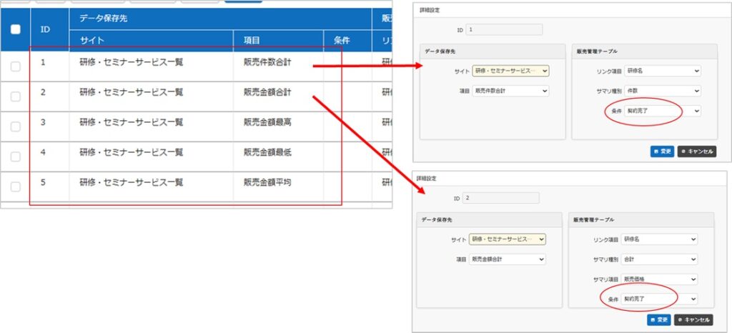This screenshot has width=732, height=333.
Task: Check the checkbox for row ID 3
Action: click(x=16, y=126)
